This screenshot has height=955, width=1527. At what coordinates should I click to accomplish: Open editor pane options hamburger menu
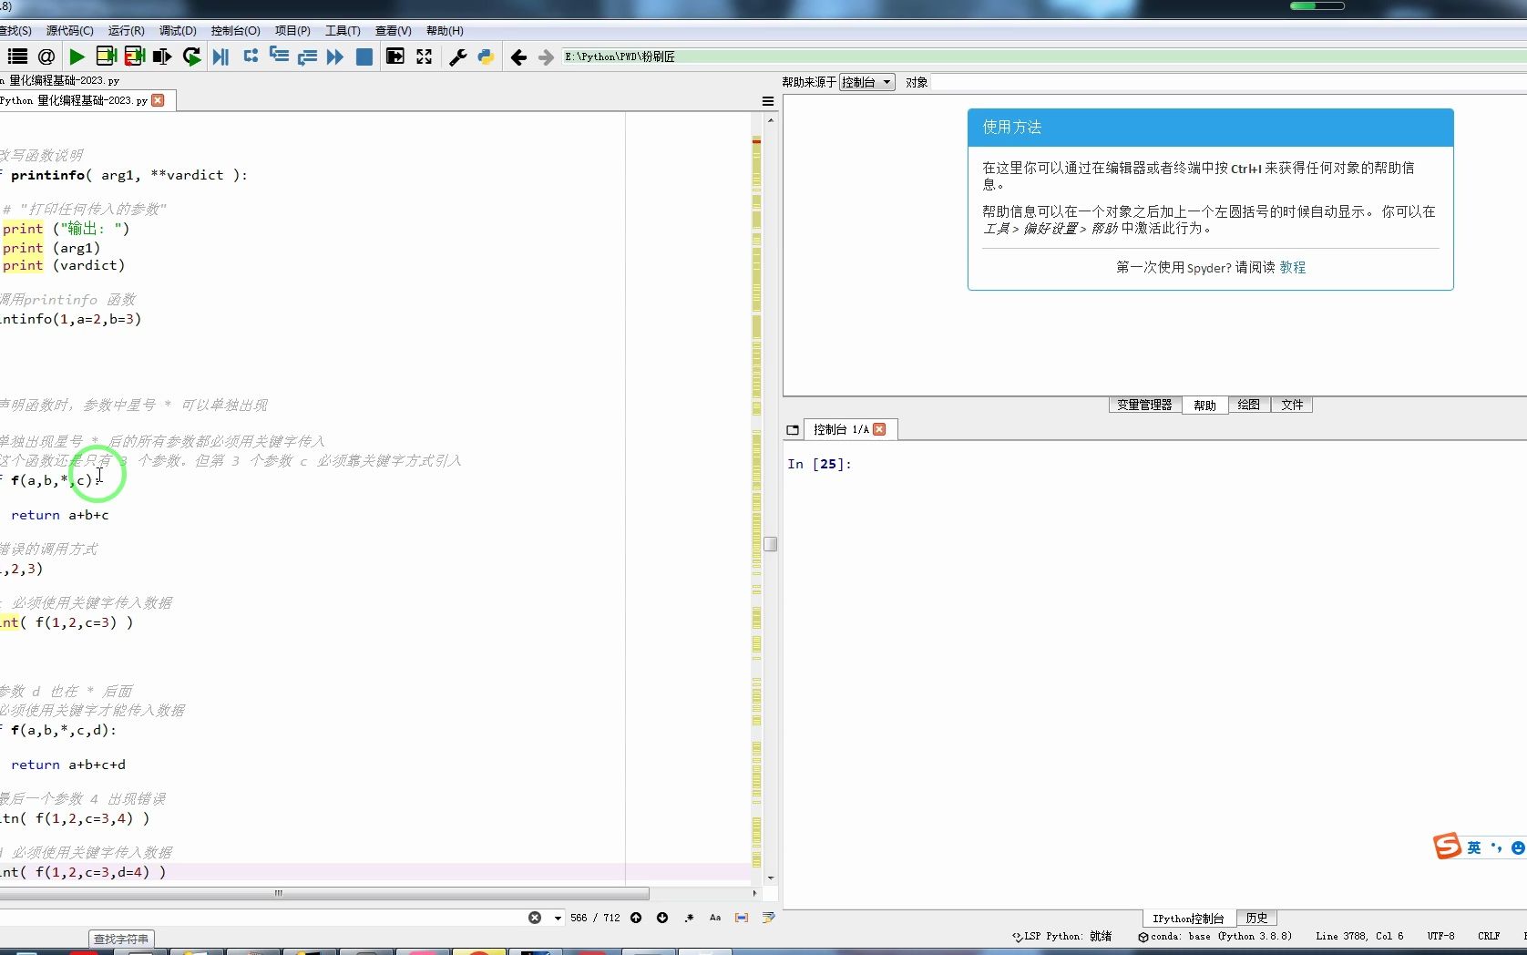point(767,101)
